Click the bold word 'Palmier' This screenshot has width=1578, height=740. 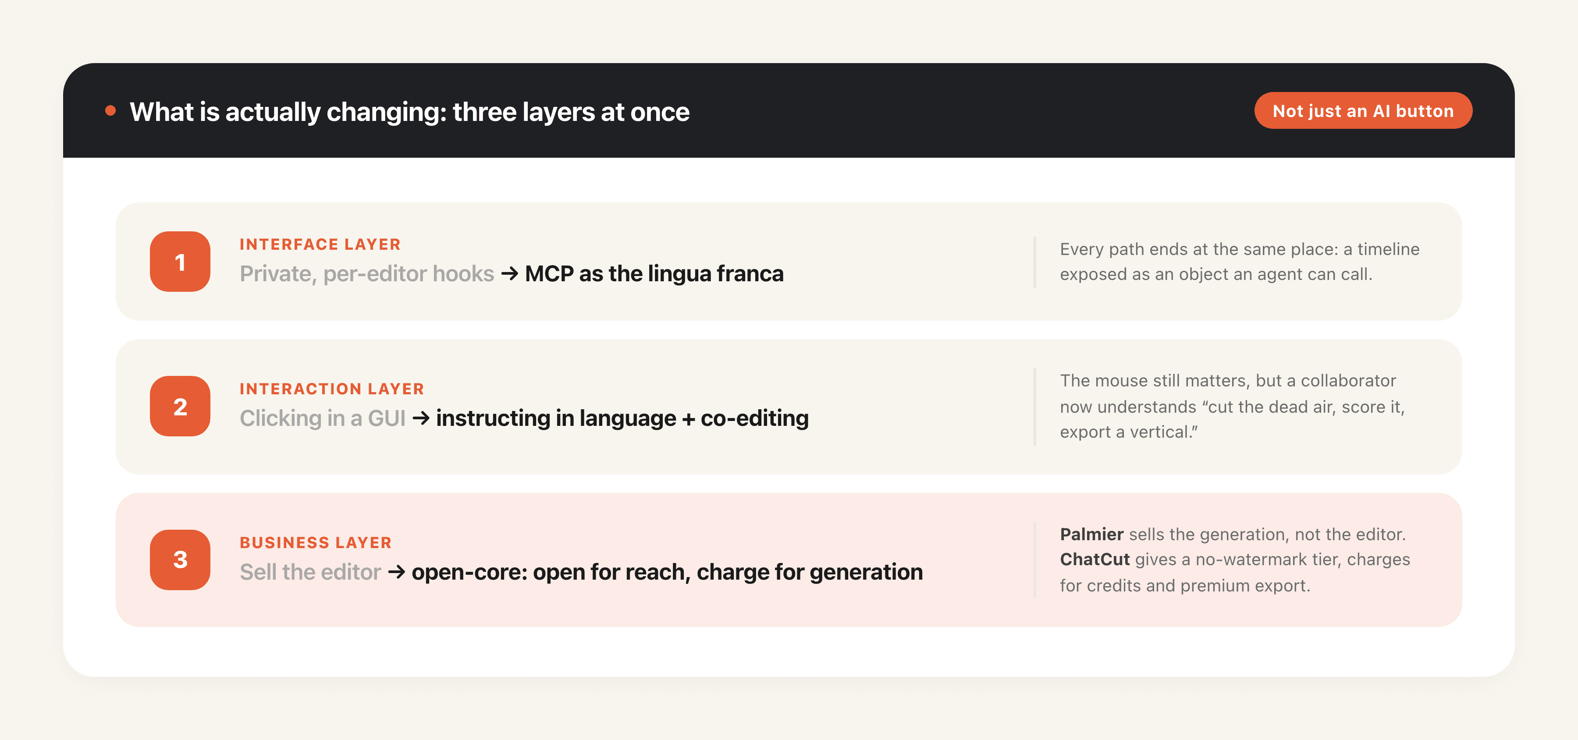pyautogui.click(x=1091, y=535)
